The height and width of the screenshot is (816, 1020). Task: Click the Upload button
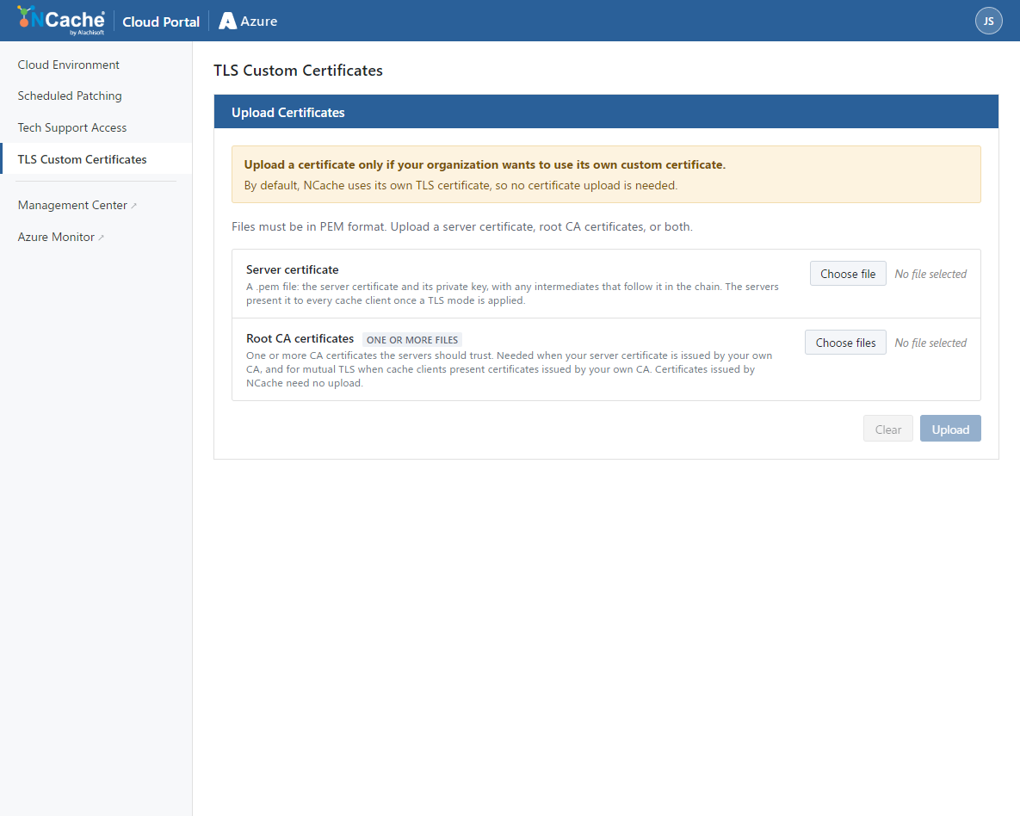pyautogui.click(x=950, y=429)
